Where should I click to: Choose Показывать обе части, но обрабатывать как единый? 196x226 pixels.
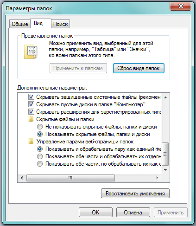[40, 164]
